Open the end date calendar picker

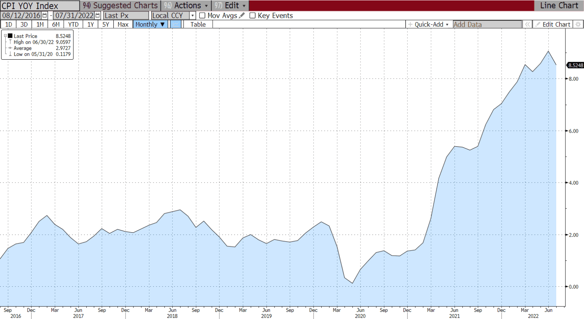(x=98, y=16)
